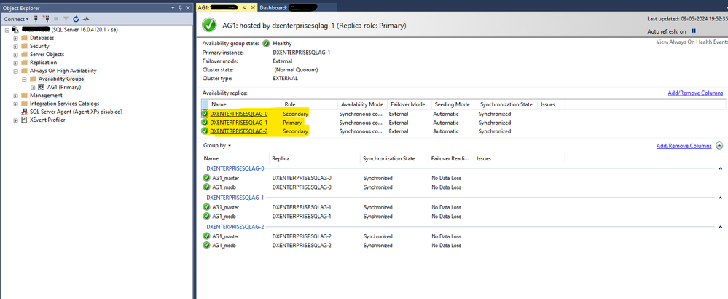Select the Availability Groups tree item
Image resolution: width=728 pixels, height=299 pixels.
click(61, 79)
